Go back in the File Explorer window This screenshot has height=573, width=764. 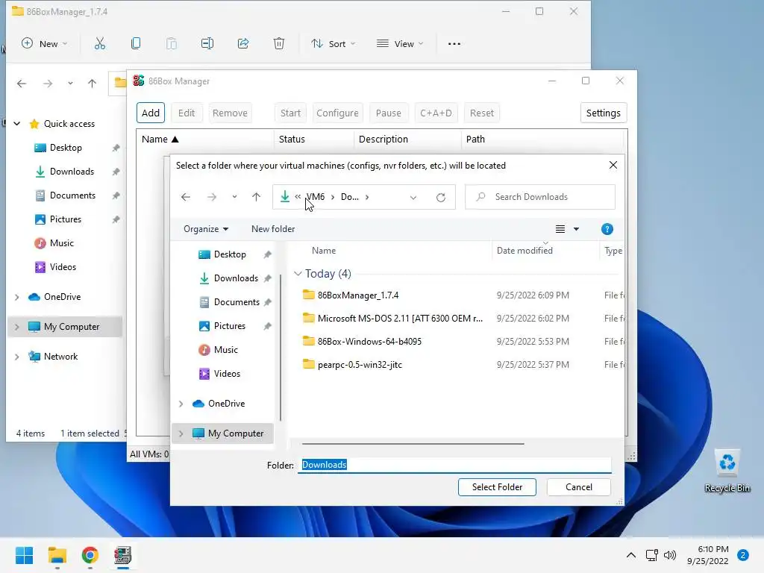tap(22, 84)
